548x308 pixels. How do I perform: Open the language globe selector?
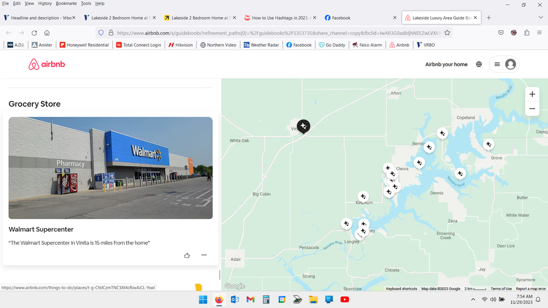coord(479,65)
